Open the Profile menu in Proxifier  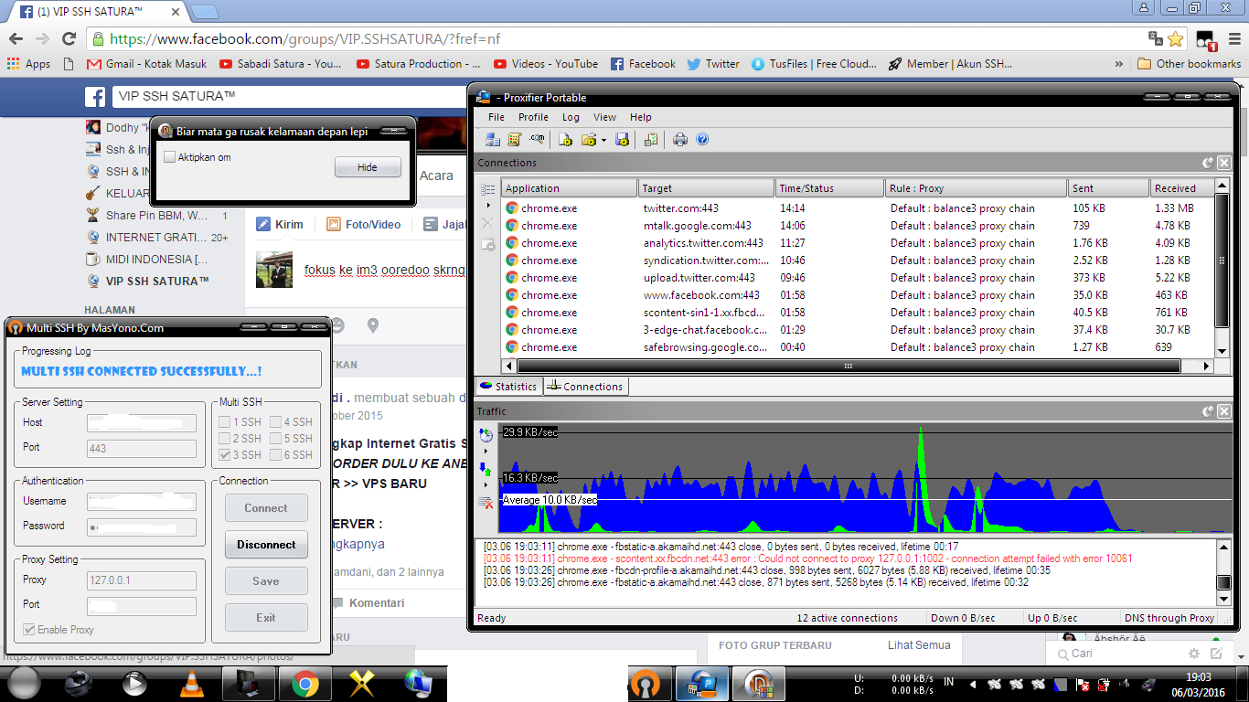point(533,117)
